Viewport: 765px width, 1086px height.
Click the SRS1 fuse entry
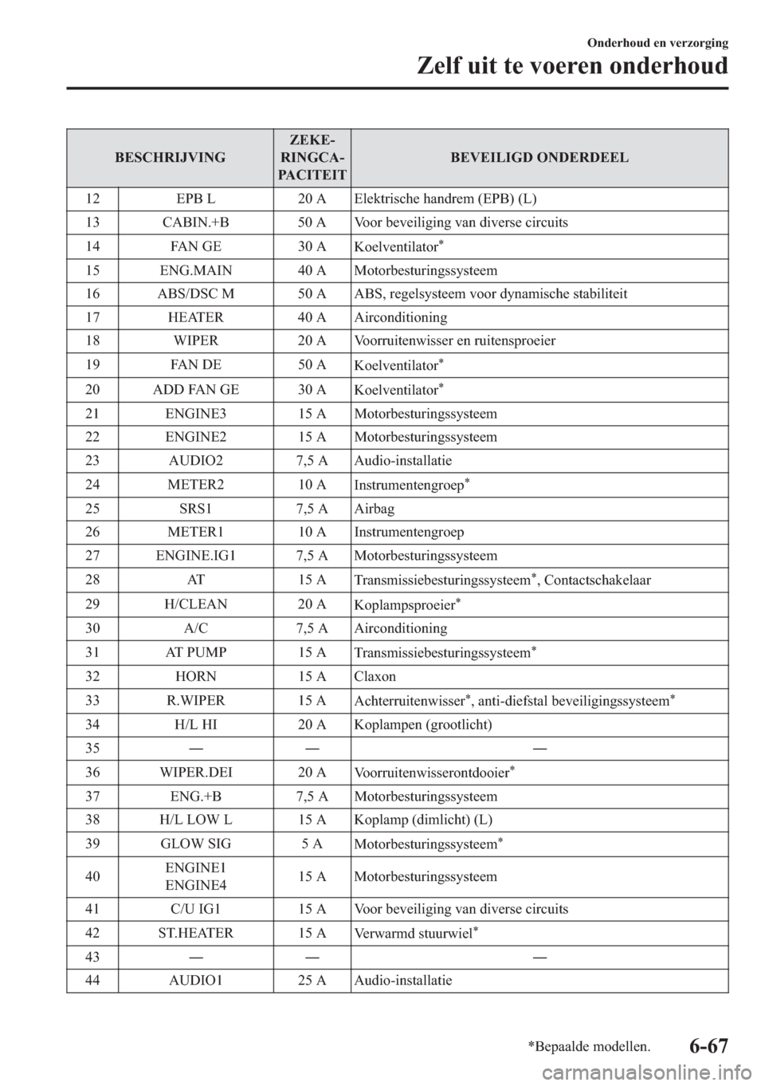click(195, 509)
